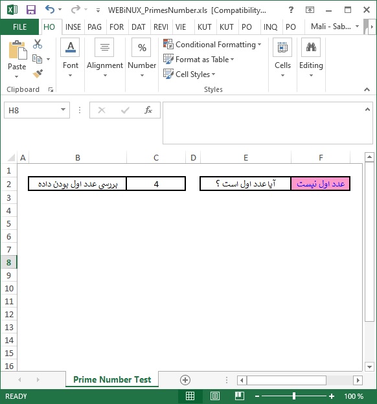Screen dimensions: 377x404
Task: Switch to Page Break Preview view
Action: tap(240, 396)
